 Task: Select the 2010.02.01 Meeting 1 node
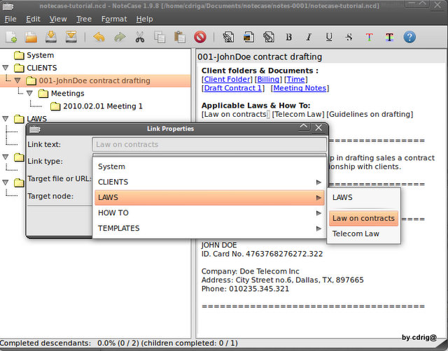(x=103, y=106)
